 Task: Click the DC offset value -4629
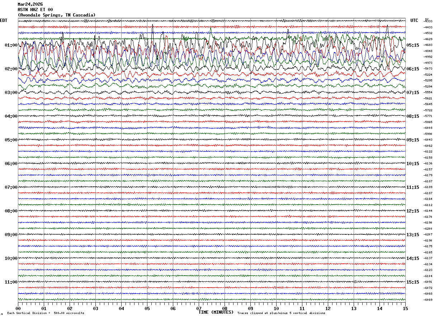428,39
